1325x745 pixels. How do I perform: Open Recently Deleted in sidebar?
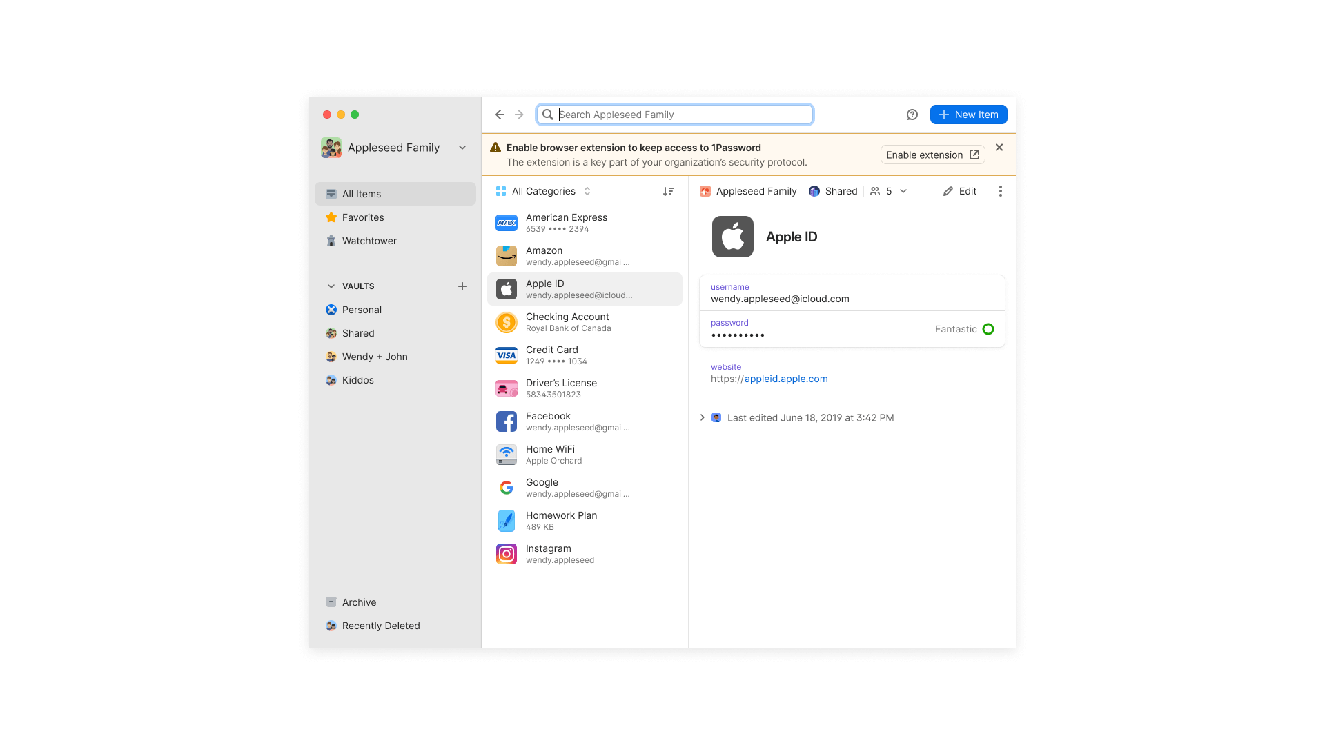(x=395, y=626)
